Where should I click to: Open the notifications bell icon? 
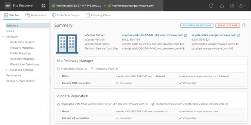[x=222, y=6]
